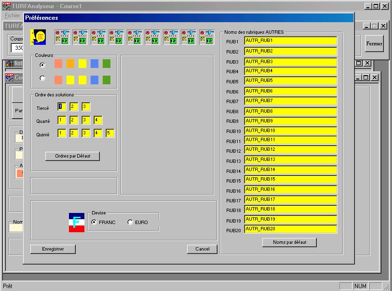Click the TURFAnalyseur app icon in the title bar
Image resolution: width=392 pixels, height=291 pixels.
(6, 6)
